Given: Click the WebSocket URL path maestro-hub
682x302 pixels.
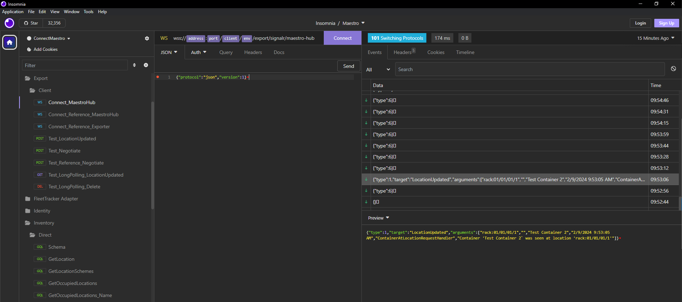Looking at the screenshot, I should pos(300,38).
